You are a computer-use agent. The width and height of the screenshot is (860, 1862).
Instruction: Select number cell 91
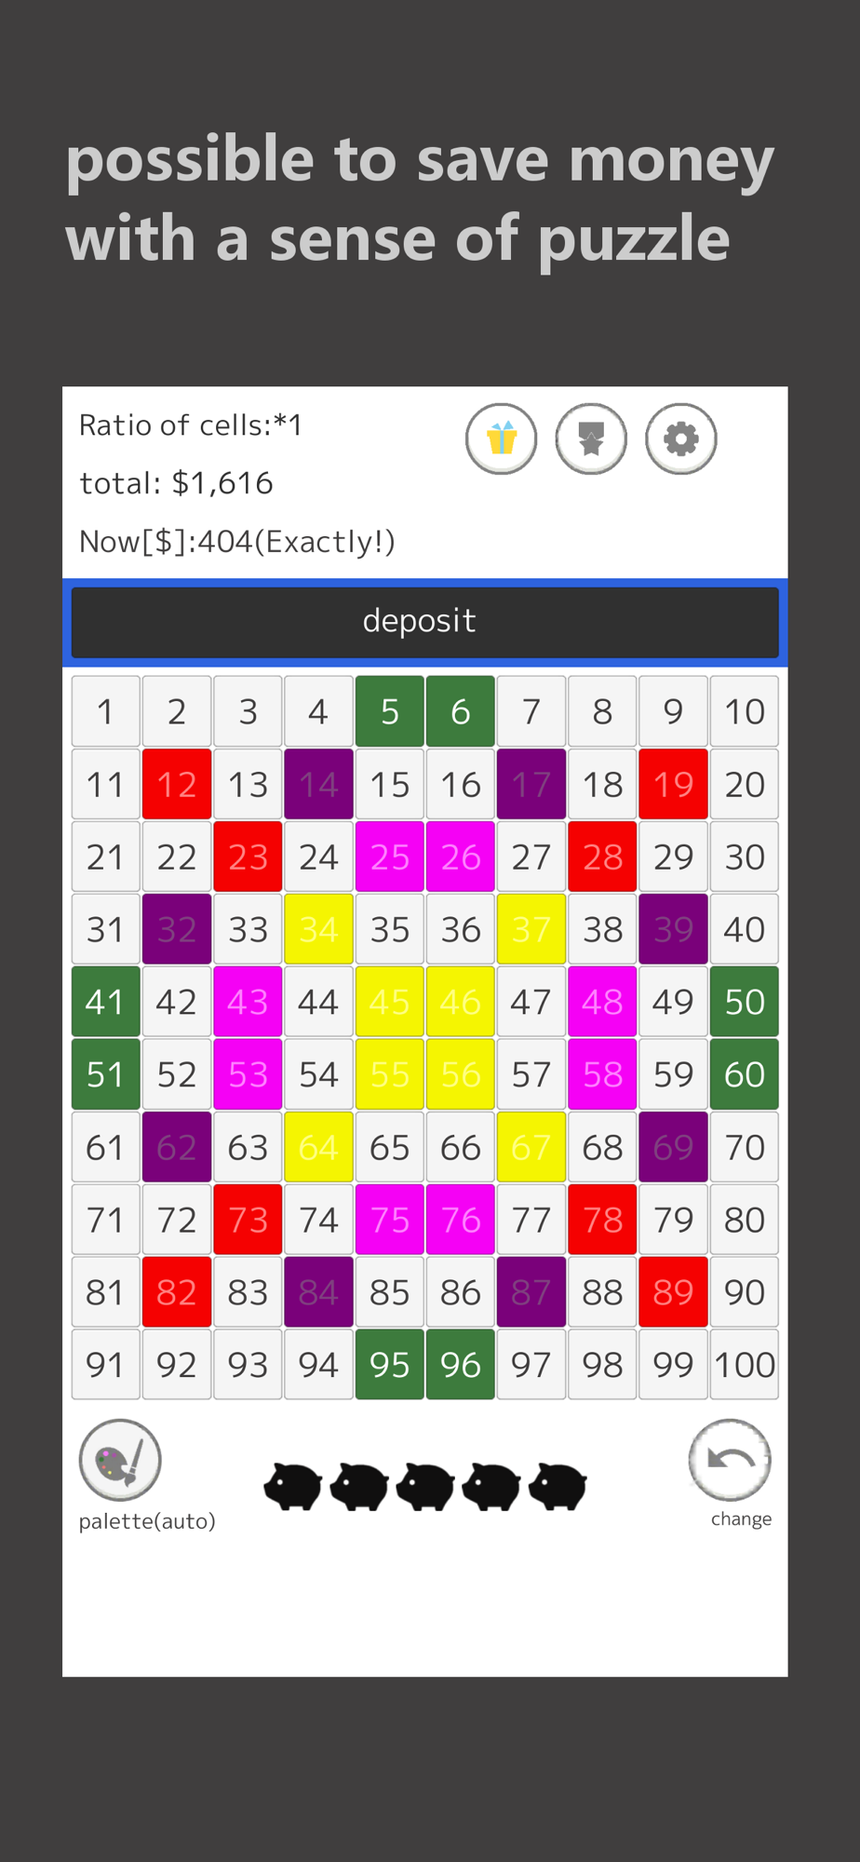105,1365
